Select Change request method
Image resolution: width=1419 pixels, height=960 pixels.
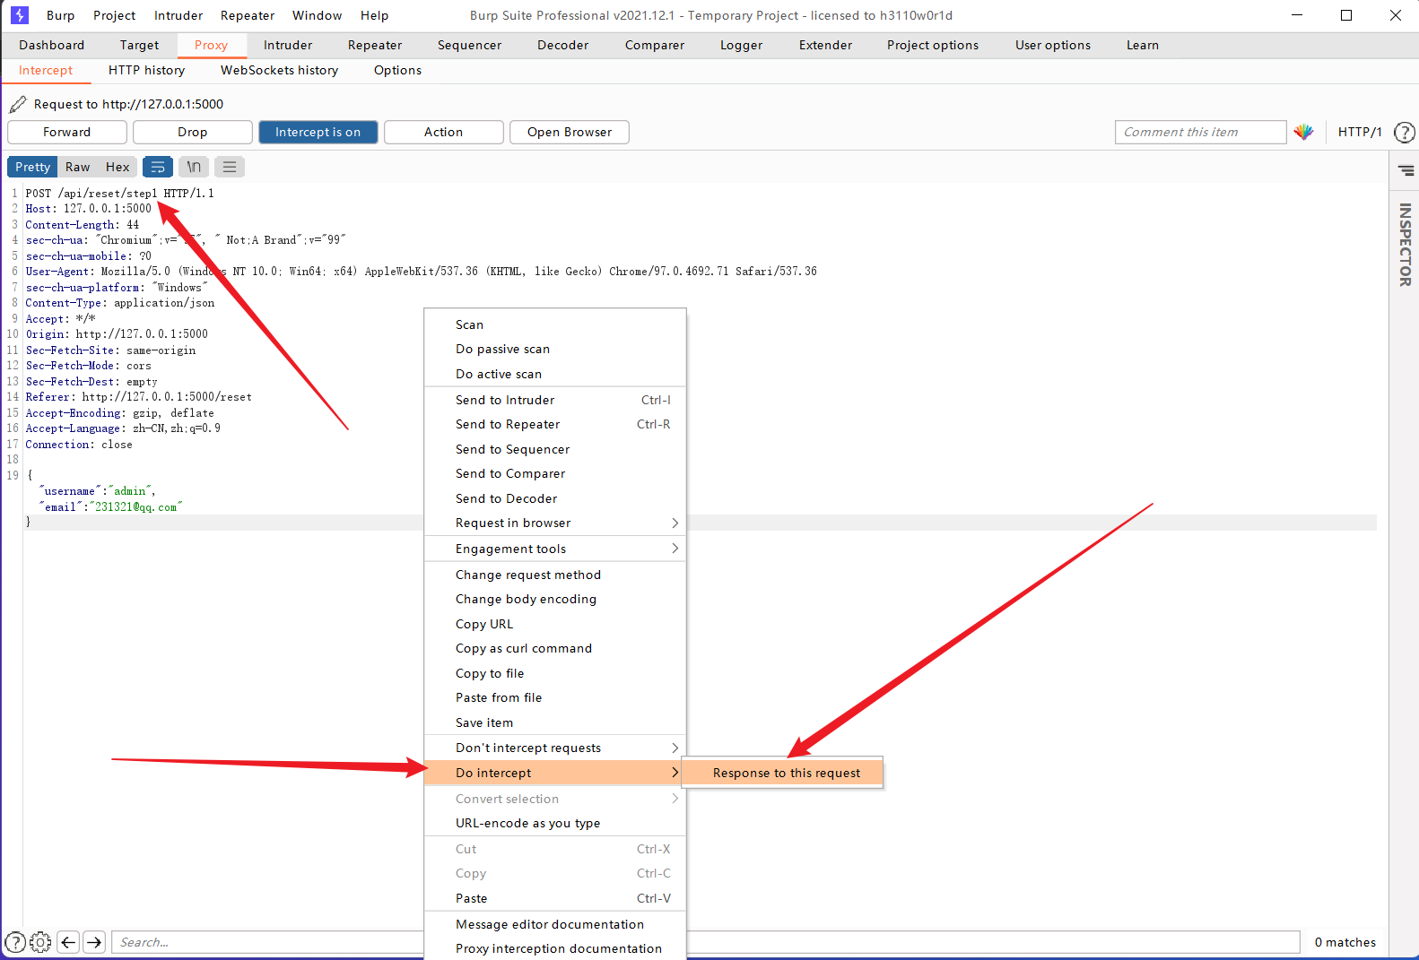point(555,575)
